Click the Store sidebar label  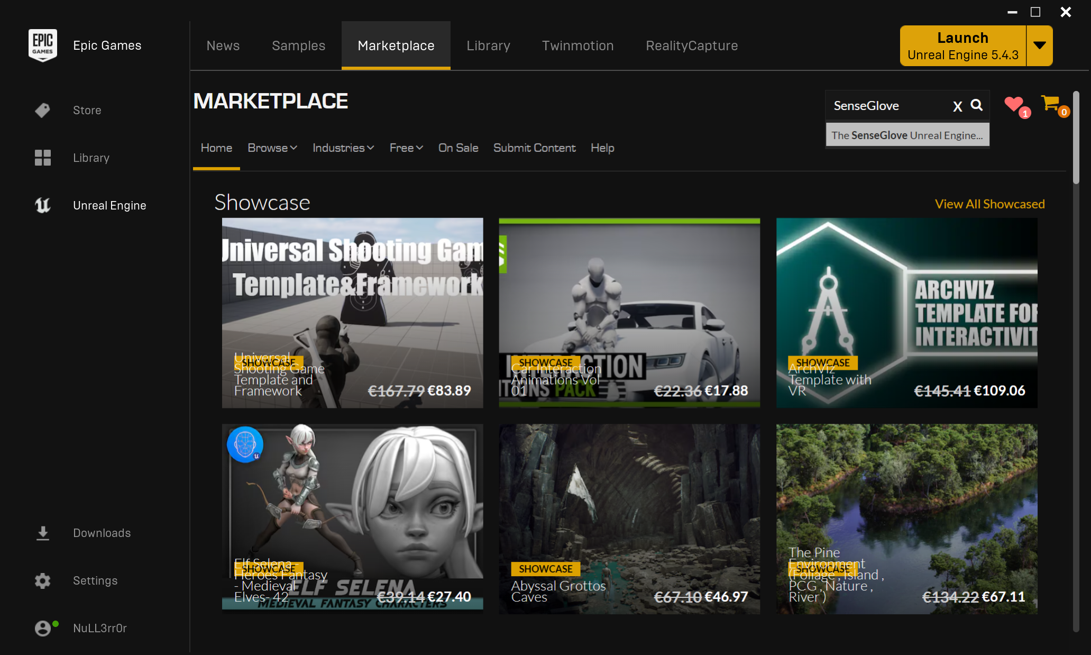point(87,110)
